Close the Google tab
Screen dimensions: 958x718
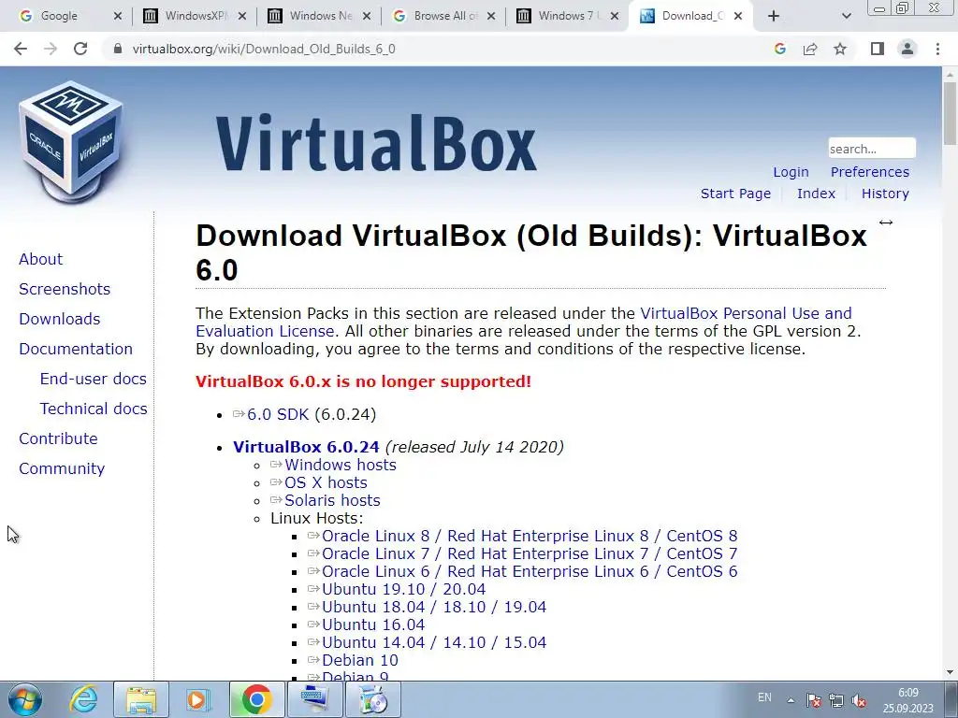coord(118,17)
